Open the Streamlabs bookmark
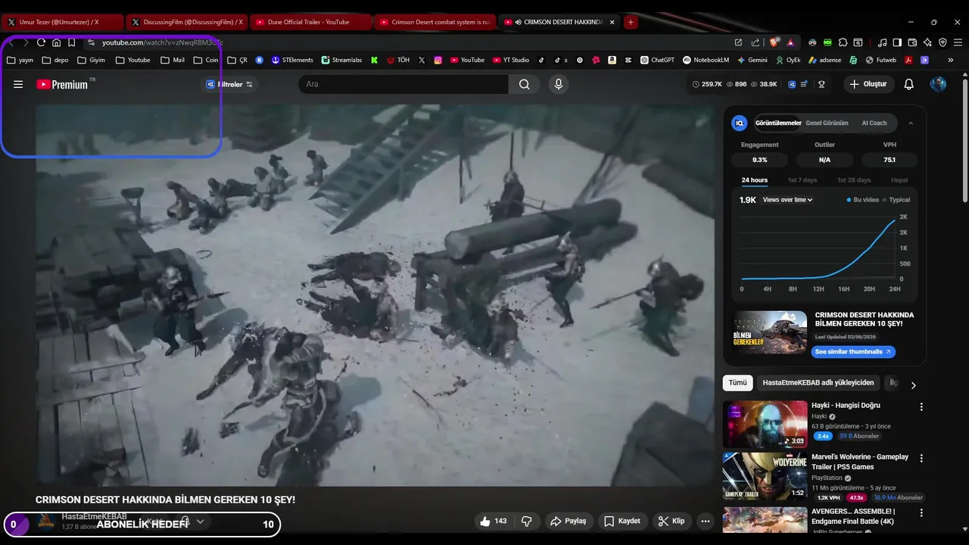Screen dimensions: 969x545 (341, 60)
